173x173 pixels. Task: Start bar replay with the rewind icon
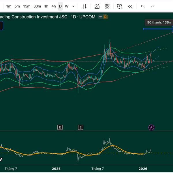click(130, 6)
